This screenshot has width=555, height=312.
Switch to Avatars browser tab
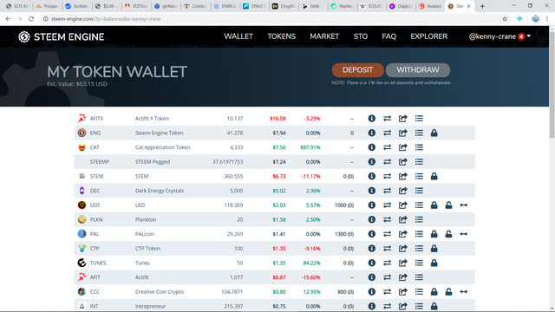point(431,6)
